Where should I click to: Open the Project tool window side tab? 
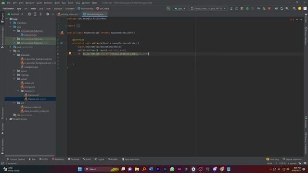pos(2,18)
